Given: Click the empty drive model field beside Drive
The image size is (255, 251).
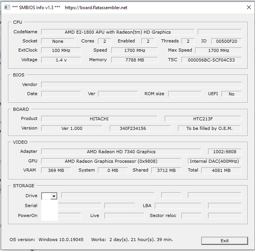Looking at the screenshot, I should [108, 195].
